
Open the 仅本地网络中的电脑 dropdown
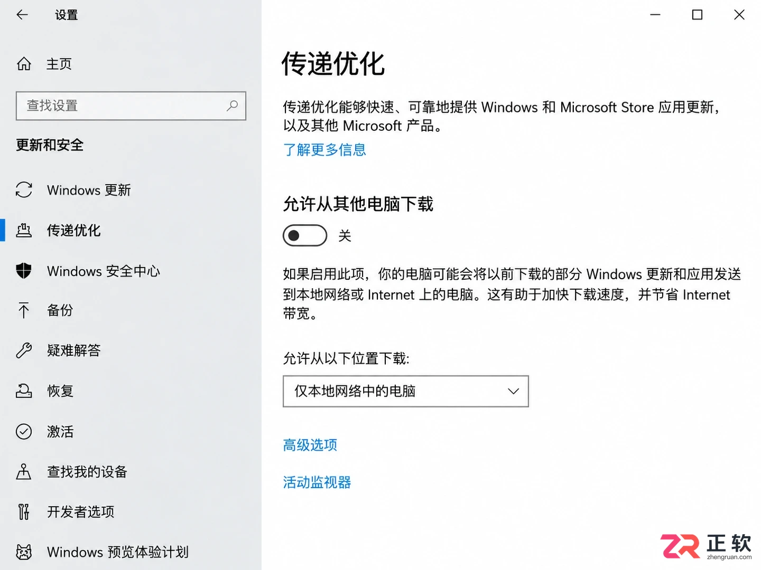click(406, 391)
